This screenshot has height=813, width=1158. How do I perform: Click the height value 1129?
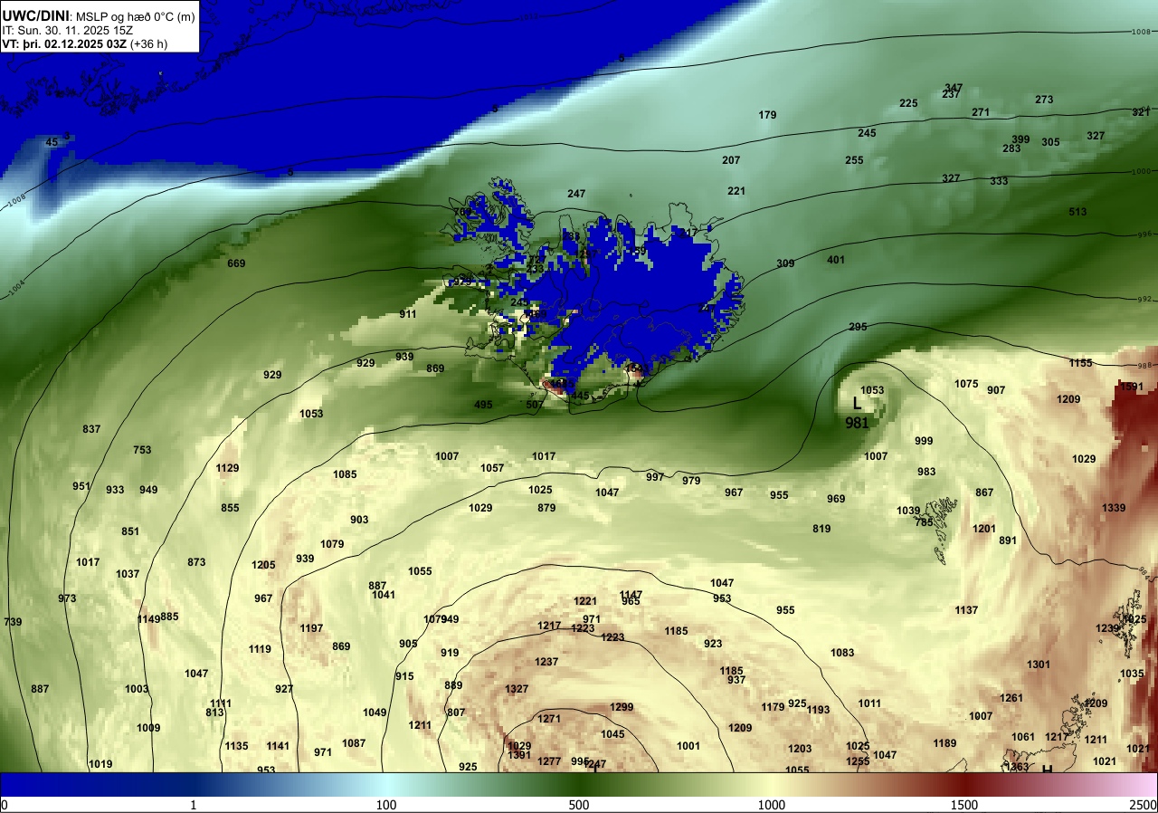coord(227,468)
